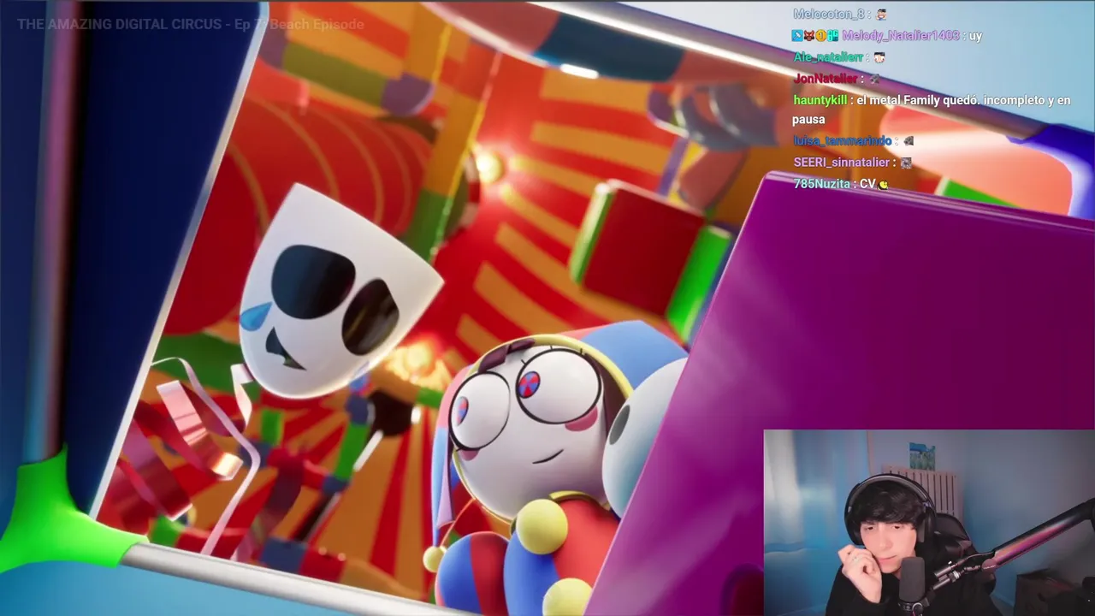This screenshot has width=1095, height=616.
Task: Click the 'el metal Family quedó' message text
Action: pos(916,100)
